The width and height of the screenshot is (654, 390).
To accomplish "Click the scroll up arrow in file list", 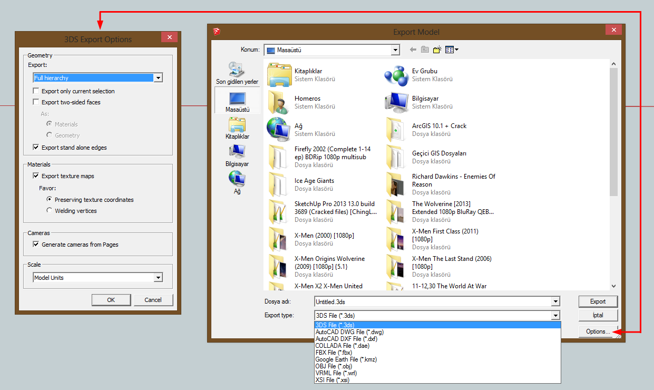I will [x=613, y=63].
